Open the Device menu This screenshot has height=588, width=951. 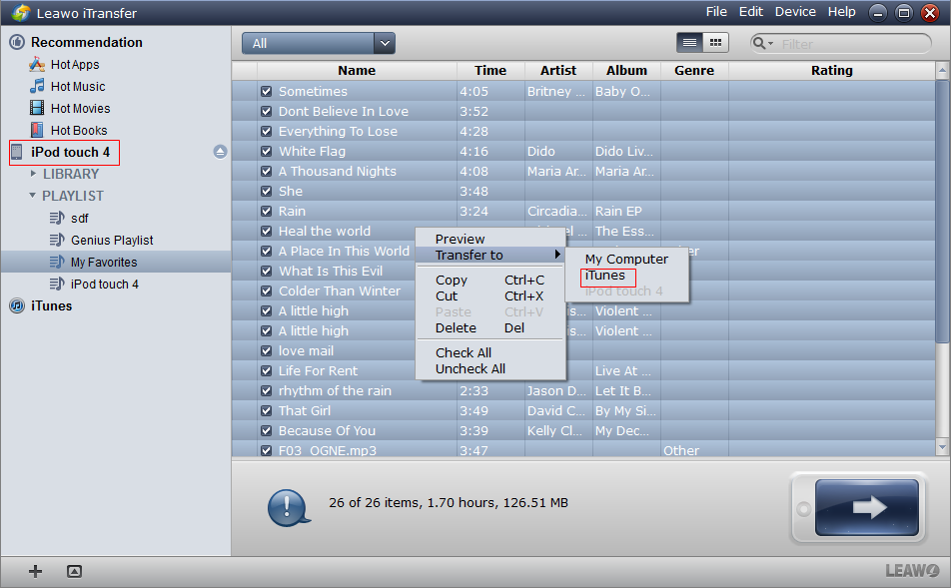click(x=795, y=12)
